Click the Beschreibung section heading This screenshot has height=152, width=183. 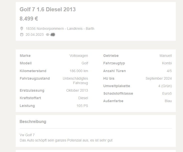[x=33, y=122]
